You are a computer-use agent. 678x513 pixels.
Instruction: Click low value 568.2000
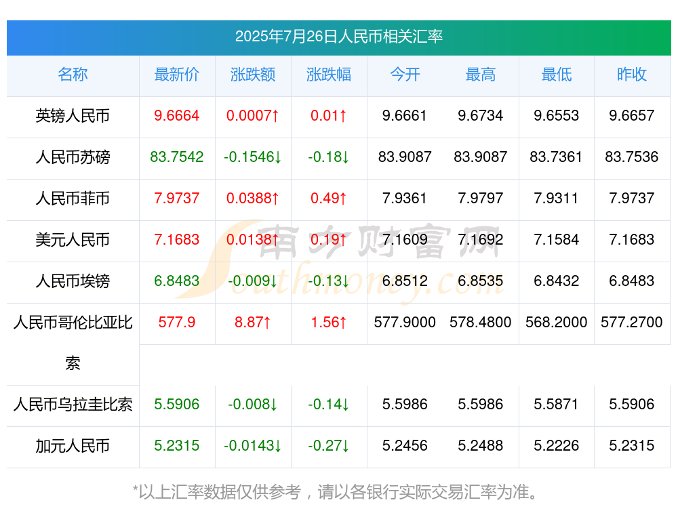click(556, 322)
